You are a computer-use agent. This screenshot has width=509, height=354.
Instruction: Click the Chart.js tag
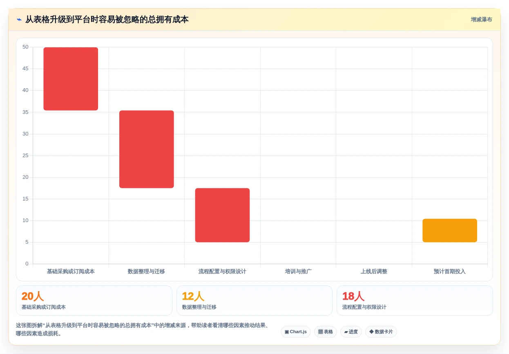[296, 332]
